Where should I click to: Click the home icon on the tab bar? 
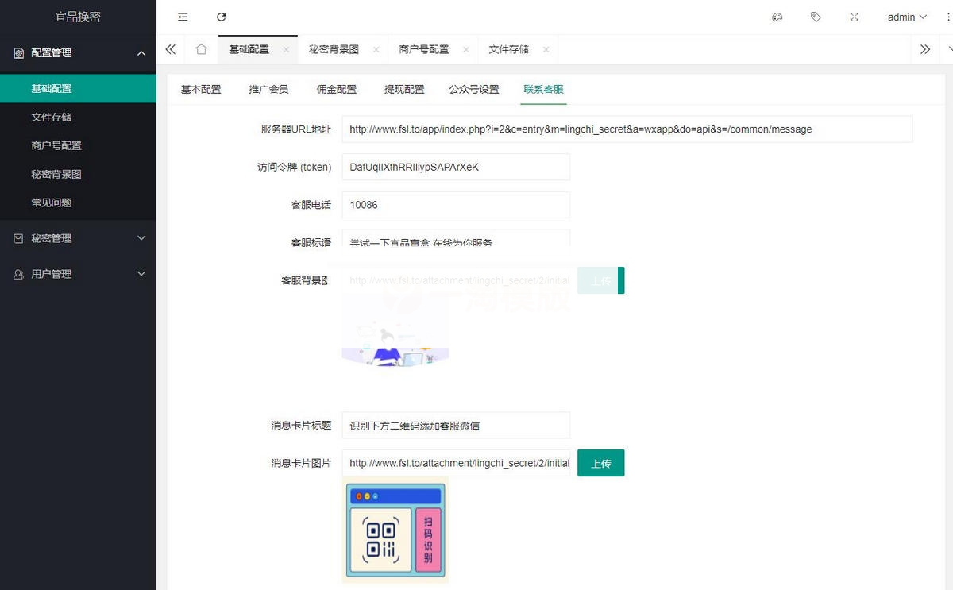point(201,49)
